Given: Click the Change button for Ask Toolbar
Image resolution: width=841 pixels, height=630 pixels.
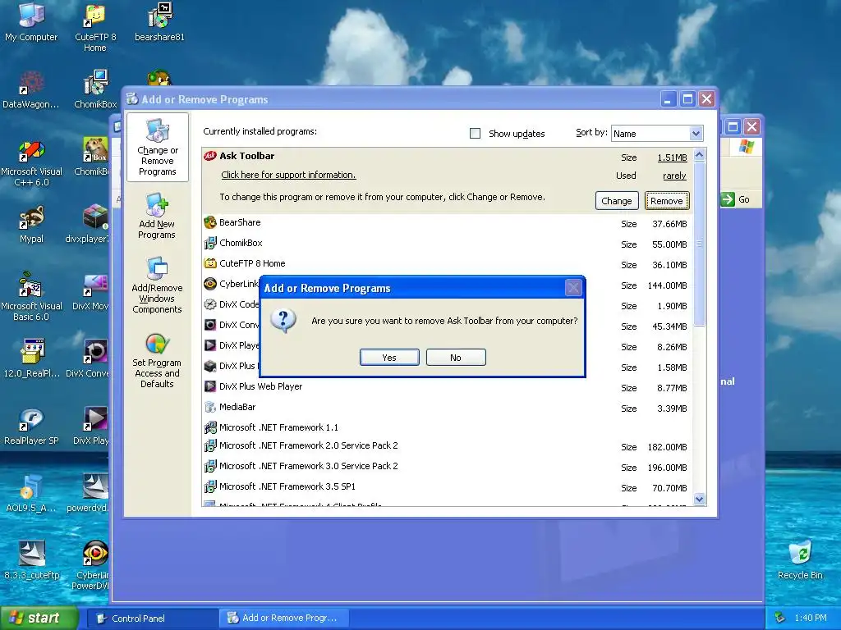Looking at the screenshot, I should pyautogui.click(x=617, y=201).
